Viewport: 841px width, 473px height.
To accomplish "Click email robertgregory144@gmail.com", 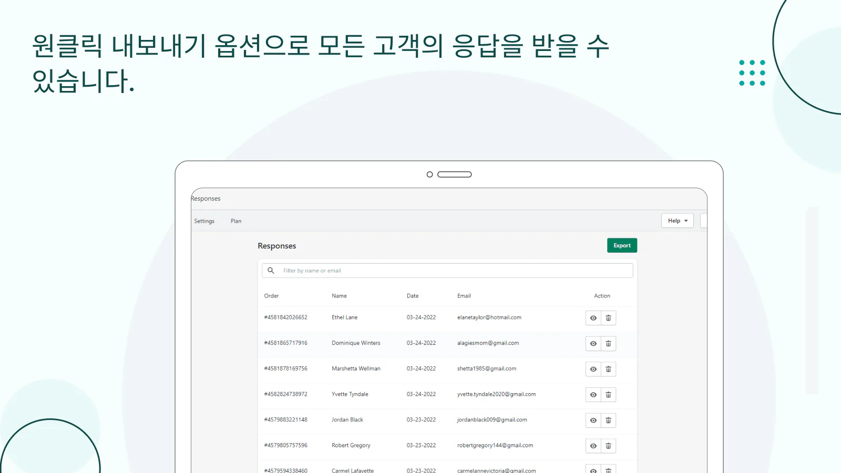I will 495,446.
